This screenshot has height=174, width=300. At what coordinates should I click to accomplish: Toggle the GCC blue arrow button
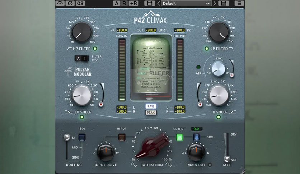196,137
